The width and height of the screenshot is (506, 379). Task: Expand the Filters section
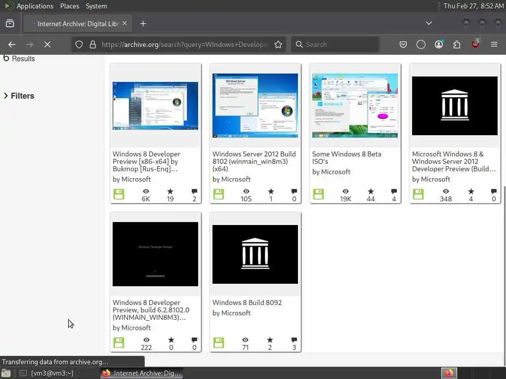[x=19, y=96]
